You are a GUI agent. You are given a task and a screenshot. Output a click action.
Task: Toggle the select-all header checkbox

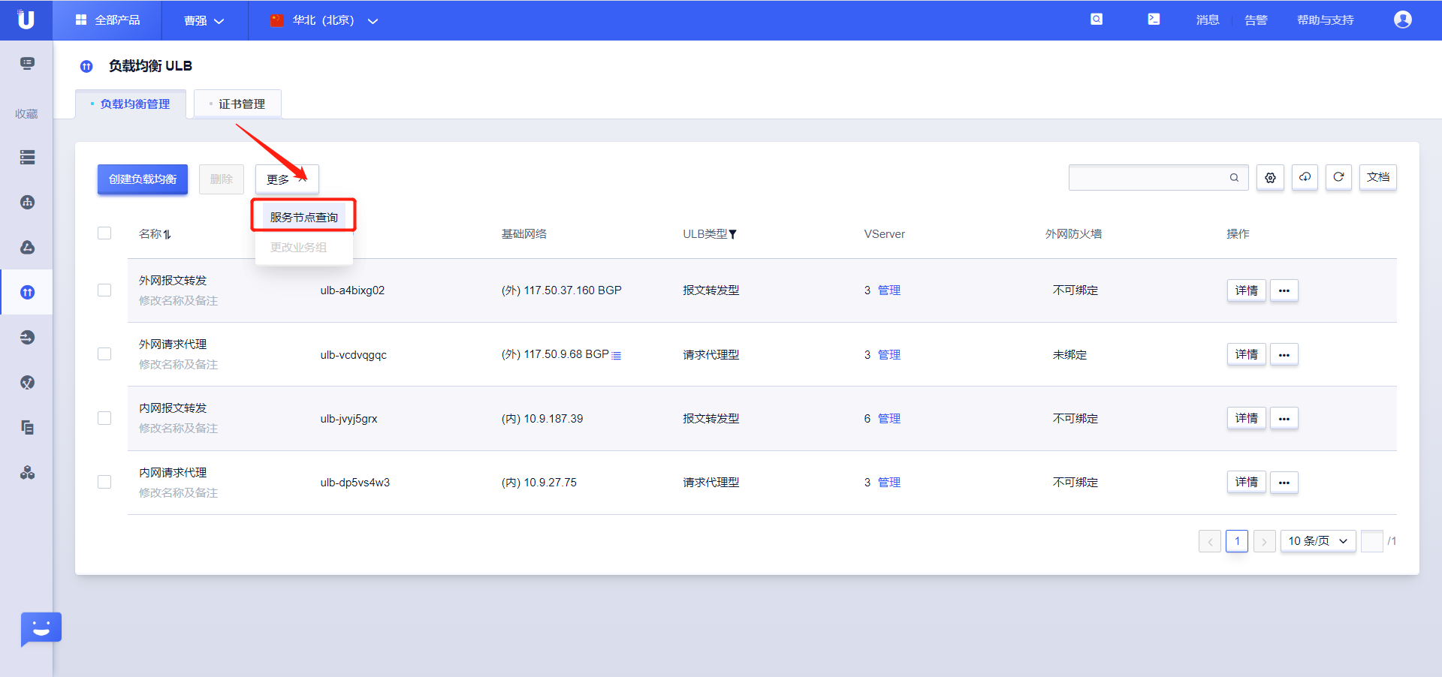coord(104,233)
